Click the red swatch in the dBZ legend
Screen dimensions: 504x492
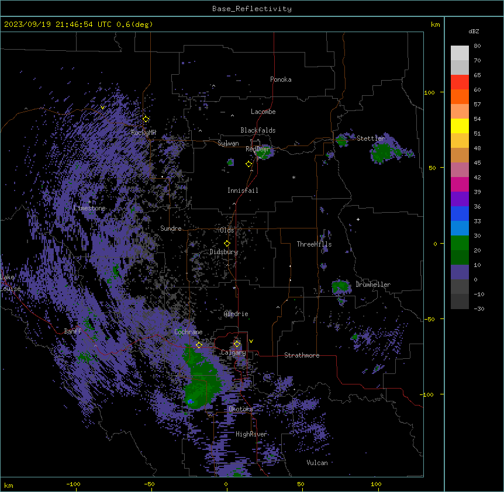point(460,82)
